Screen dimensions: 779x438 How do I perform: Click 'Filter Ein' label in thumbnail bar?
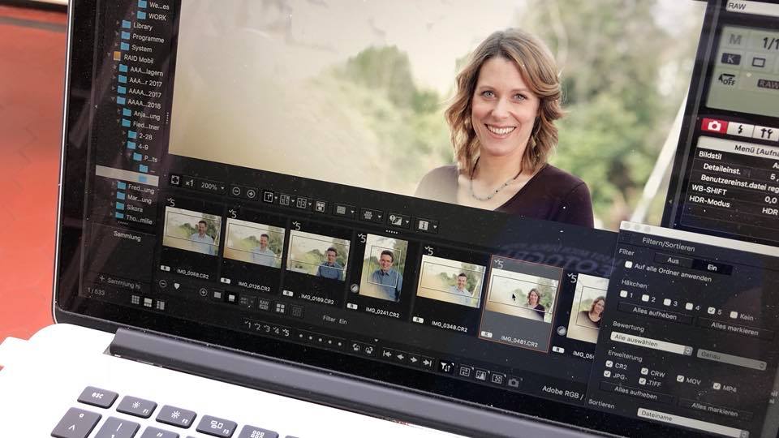tap(334, 320)
